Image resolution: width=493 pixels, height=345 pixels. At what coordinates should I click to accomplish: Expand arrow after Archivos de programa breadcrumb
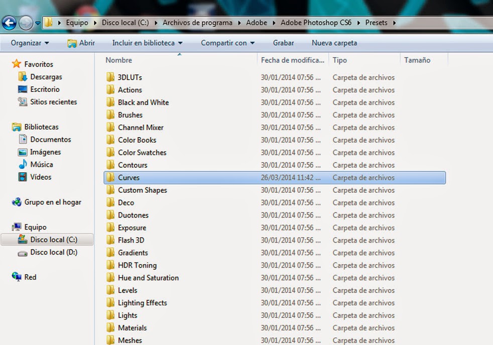pyautogui.click(x=239, y=23)
